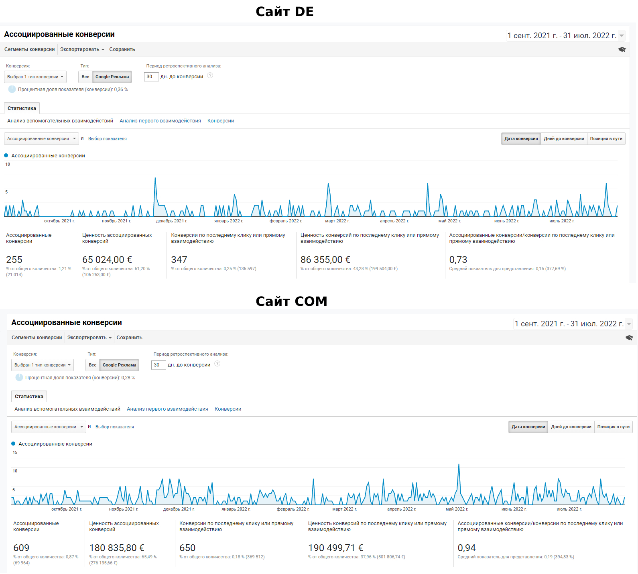638x574 pixels.
Task: Open the metric dropdown above the COM chart
Action: click(49, 427)
